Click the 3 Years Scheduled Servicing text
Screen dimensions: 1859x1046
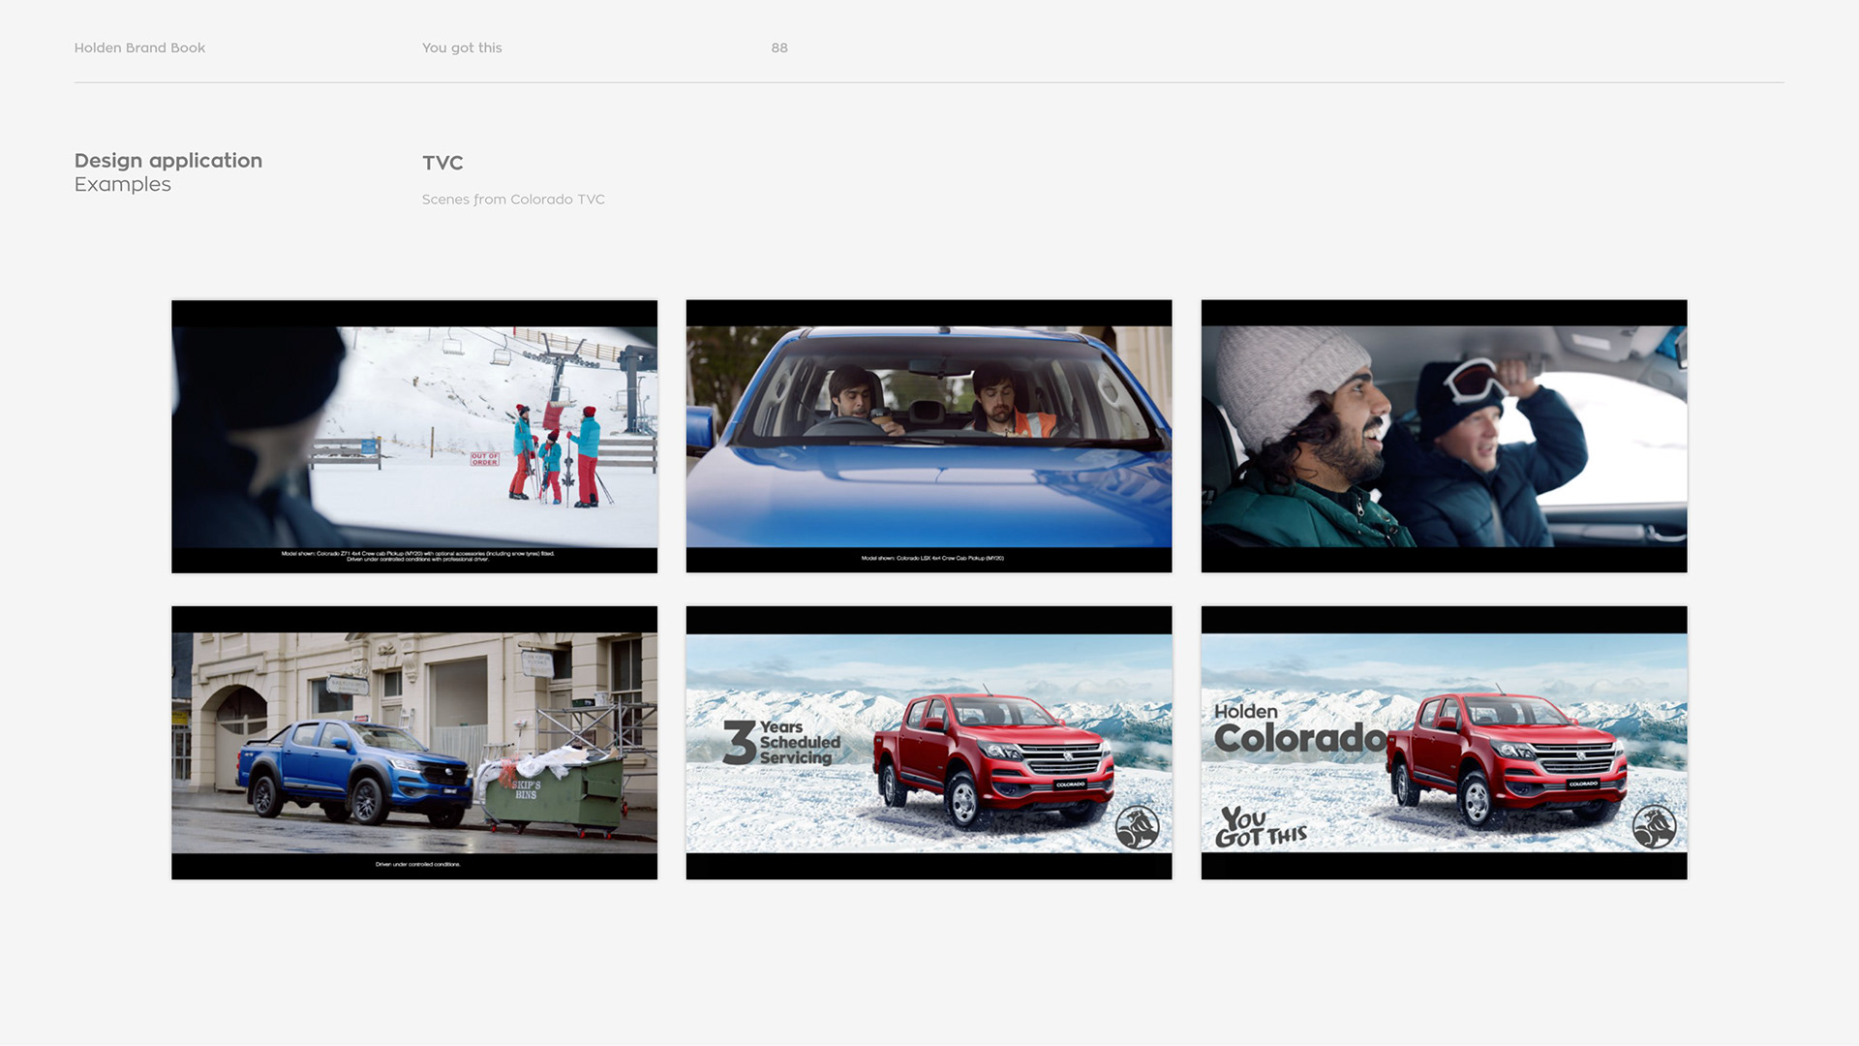point(782,743)
